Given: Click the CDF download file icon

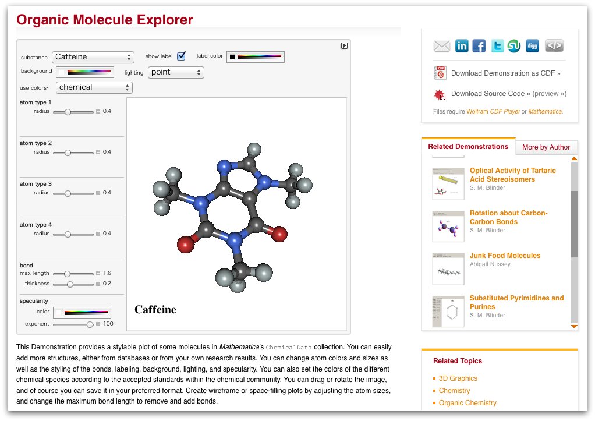Looking at the screenshot, I should (x=440, y=73).
